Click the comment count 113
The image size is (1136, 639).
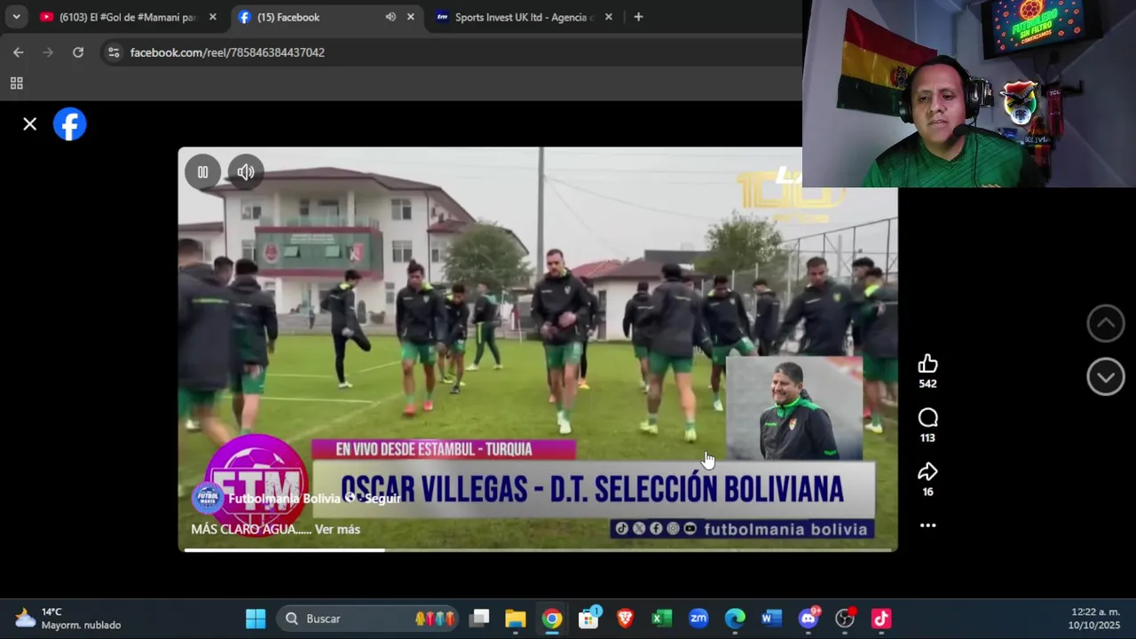(927, 438)
